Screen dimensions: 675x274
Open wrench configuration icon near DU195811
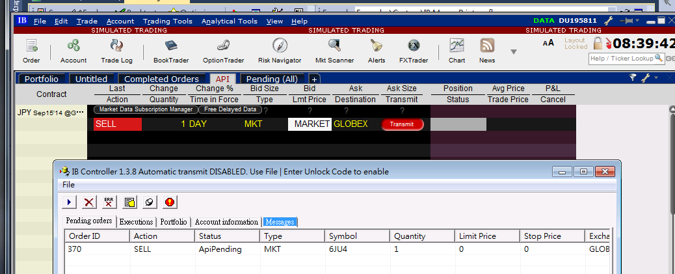[x=608, y=21]
